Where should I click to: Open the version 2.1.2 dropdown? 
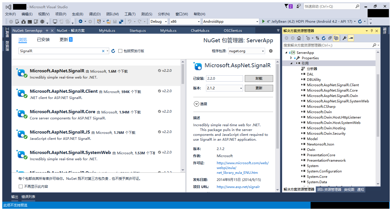click(x=241, y=88)
